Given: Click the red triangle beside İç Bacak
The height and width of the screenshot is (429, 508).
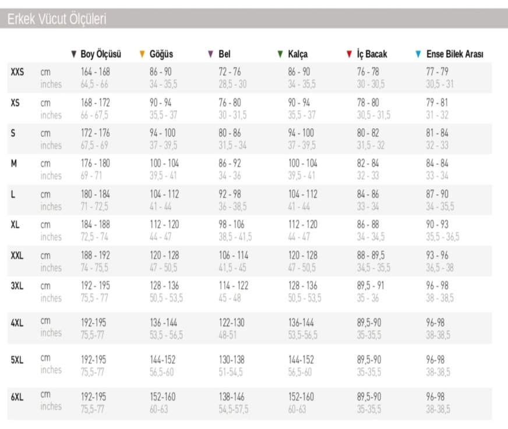Looking at the screenshot, I should (x=349, y=54).
